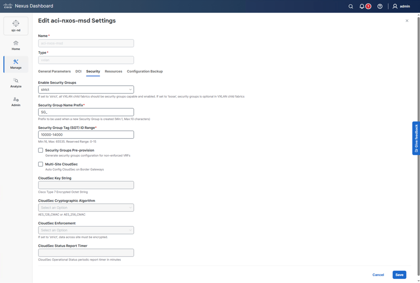This screenshot has height=283, width=420.
Task: Open the search icon in header
Action: [x=350, y=6]
